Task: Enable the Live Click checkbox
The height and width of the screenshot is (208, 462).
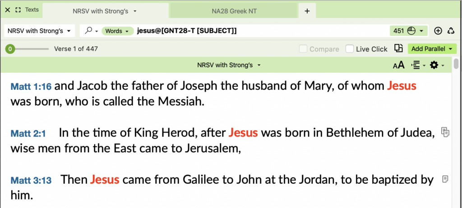Action: point(350,49)
